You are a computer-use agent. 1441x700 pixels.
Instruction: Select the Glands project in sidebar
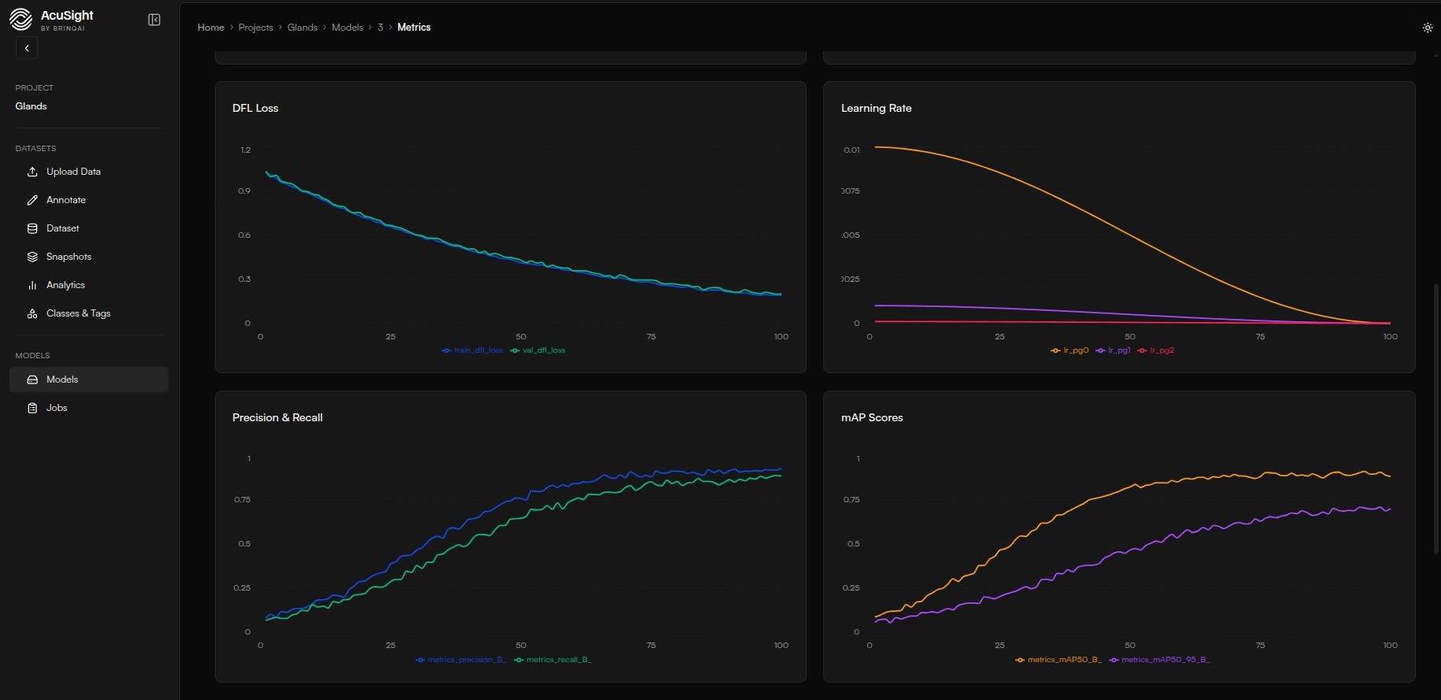click(31, 106)
